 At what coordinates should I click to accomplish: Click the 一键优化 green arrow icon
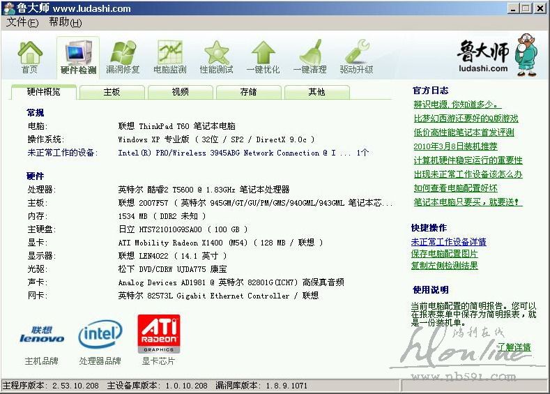[x=263, y=57]
